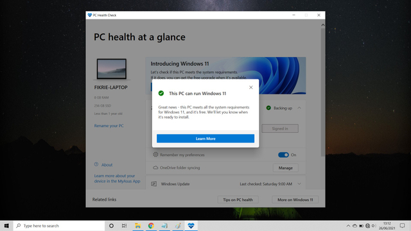Click the 'FIKRIE-LAPTOP' device name
411x231 pixels.
tap(111, 87)
